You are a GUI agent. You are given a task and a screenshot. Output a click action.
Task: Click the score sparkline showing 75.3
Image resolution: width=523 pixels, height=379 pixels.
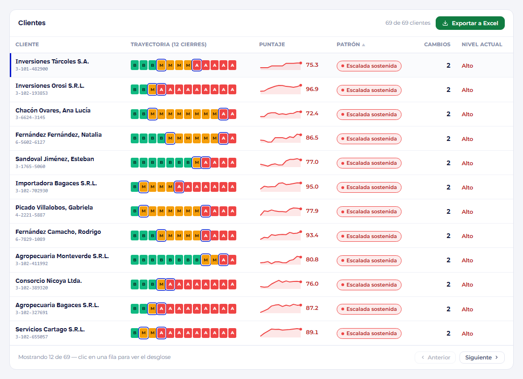click(281, 65)
